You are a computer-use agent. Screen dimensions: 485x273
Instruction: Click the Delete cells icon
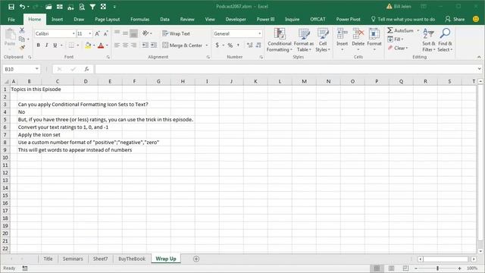point(358,33)
